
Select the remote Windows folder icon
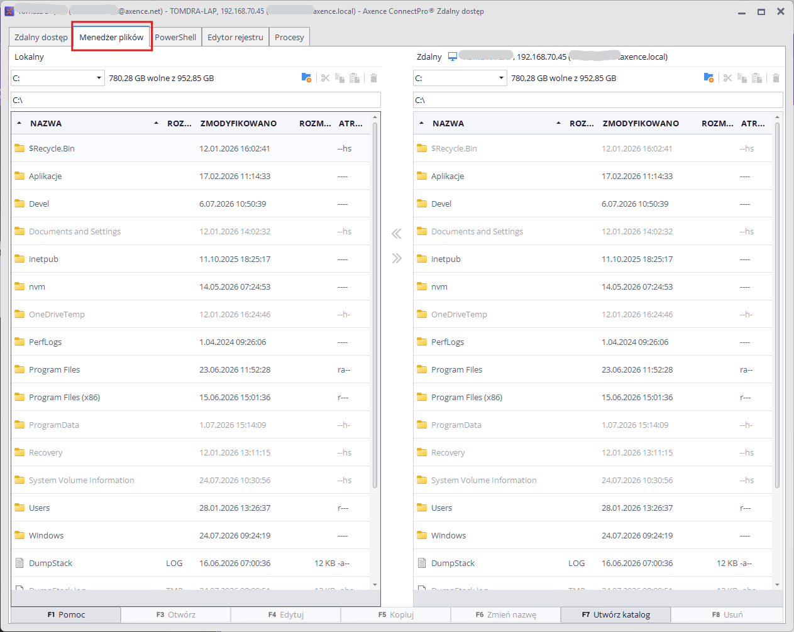(x=422, y=535)
